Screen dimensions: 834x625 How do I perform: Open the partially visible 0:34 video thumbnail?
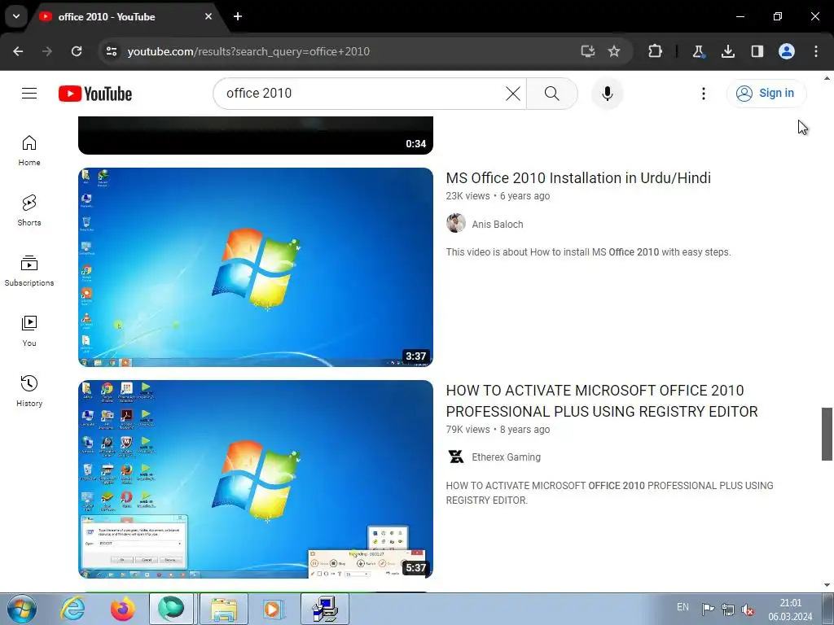[x=256, y=136]
